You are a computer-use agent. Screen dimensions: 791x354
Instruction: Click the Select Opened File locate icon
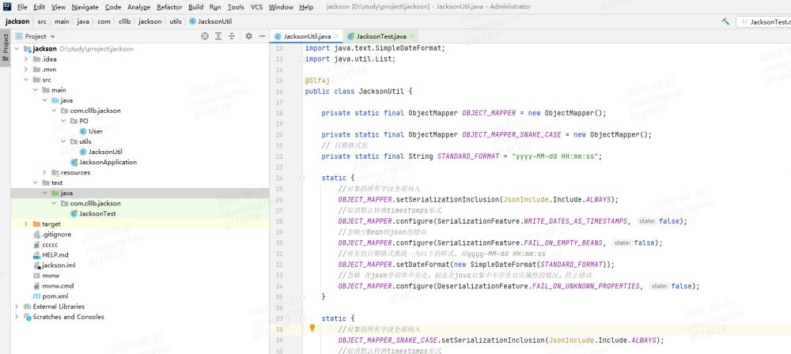click(x=206, y=36)
